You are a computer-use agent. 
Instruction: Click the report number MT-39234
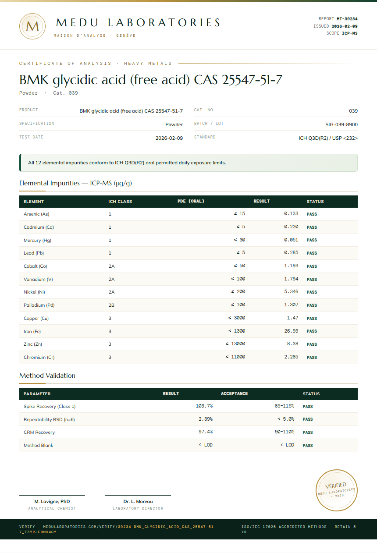click(x=347, y=19)
